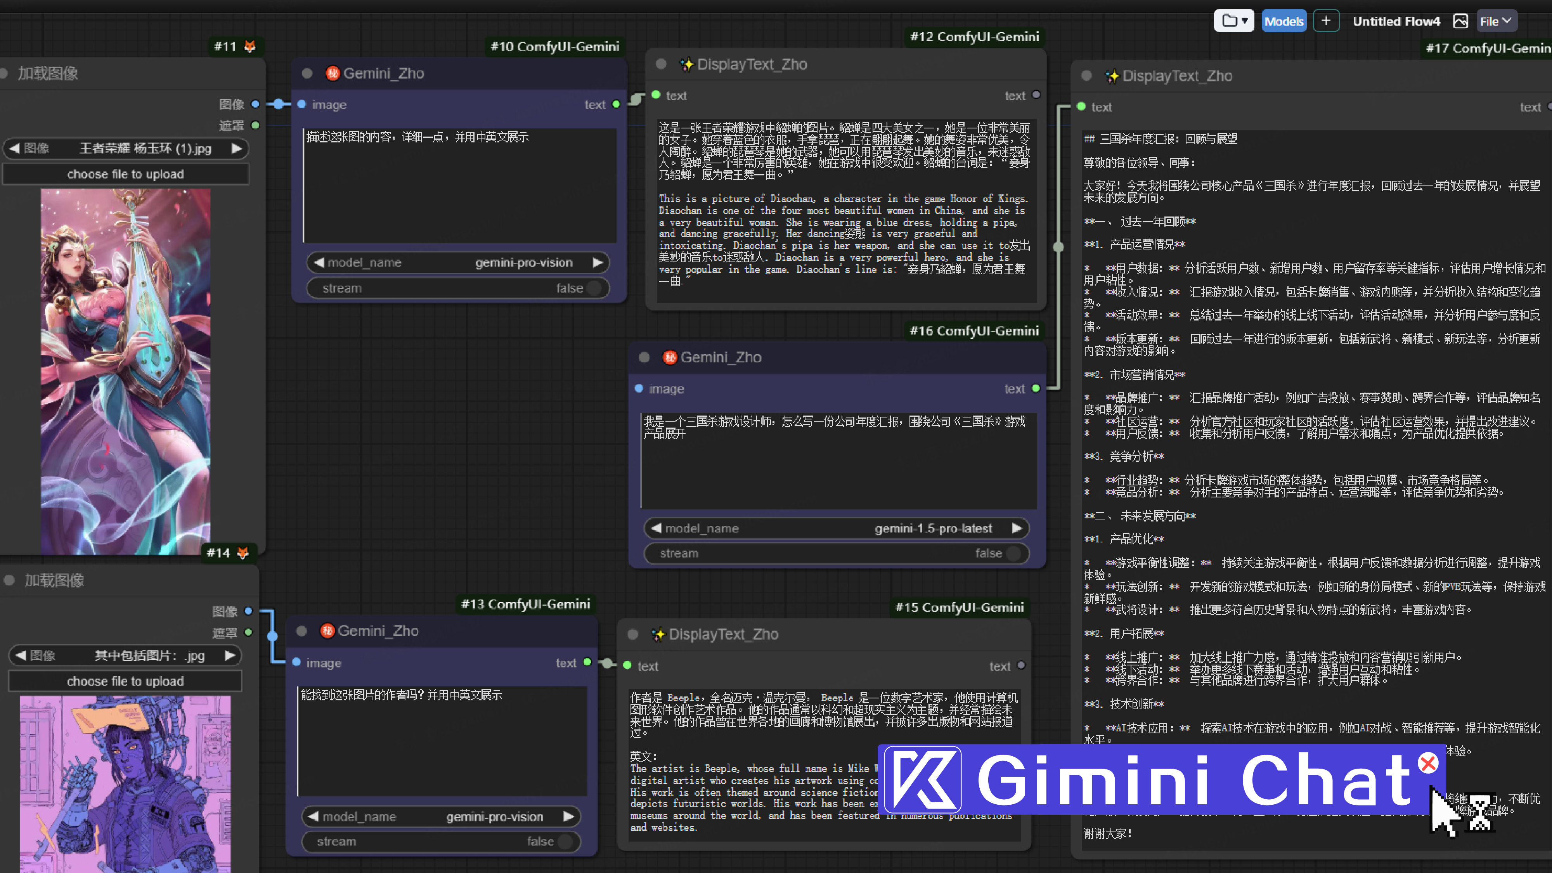Click the red Gemini icon on node #16

pos(670,357)
